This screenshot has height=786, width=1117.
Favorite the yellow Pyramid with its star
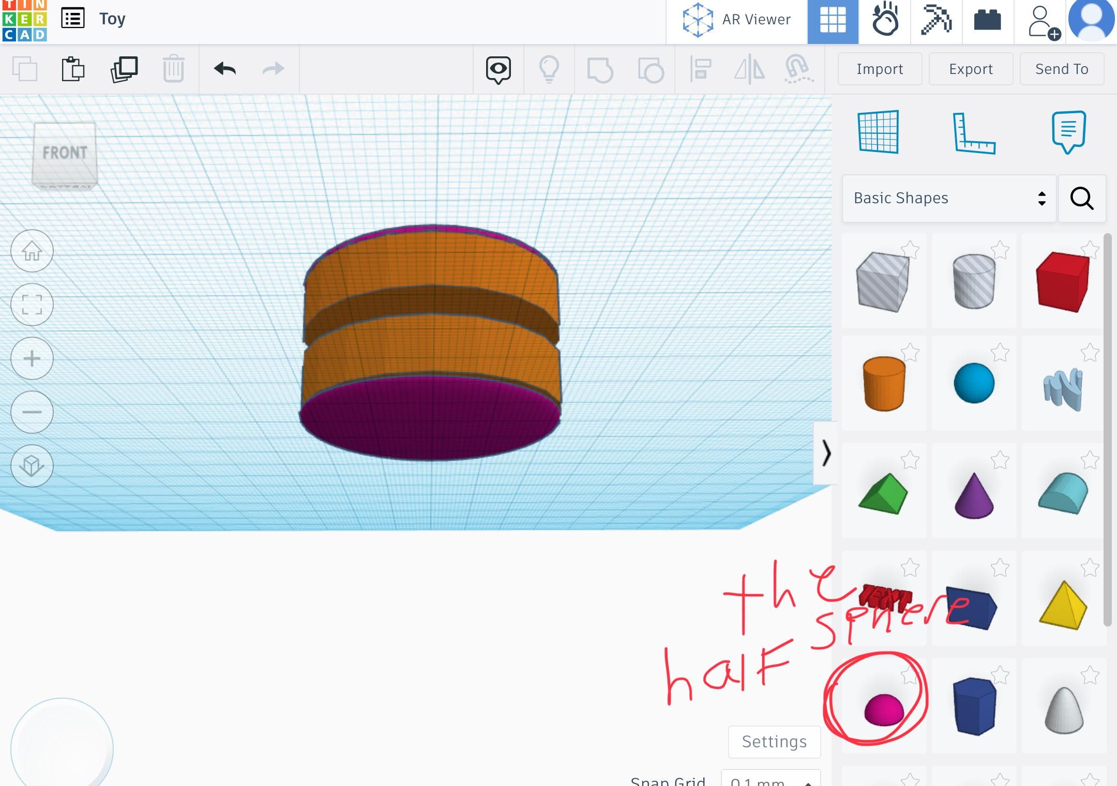(x=1090, y=568)
